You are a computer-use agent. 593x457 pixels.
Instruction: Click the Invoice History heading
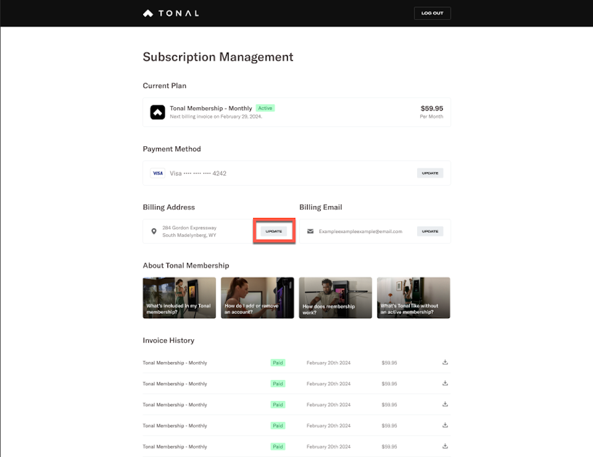(168, 340)
